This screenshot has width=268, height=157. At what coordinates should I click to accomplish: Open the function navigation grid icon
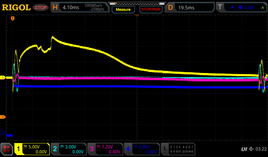7,149
